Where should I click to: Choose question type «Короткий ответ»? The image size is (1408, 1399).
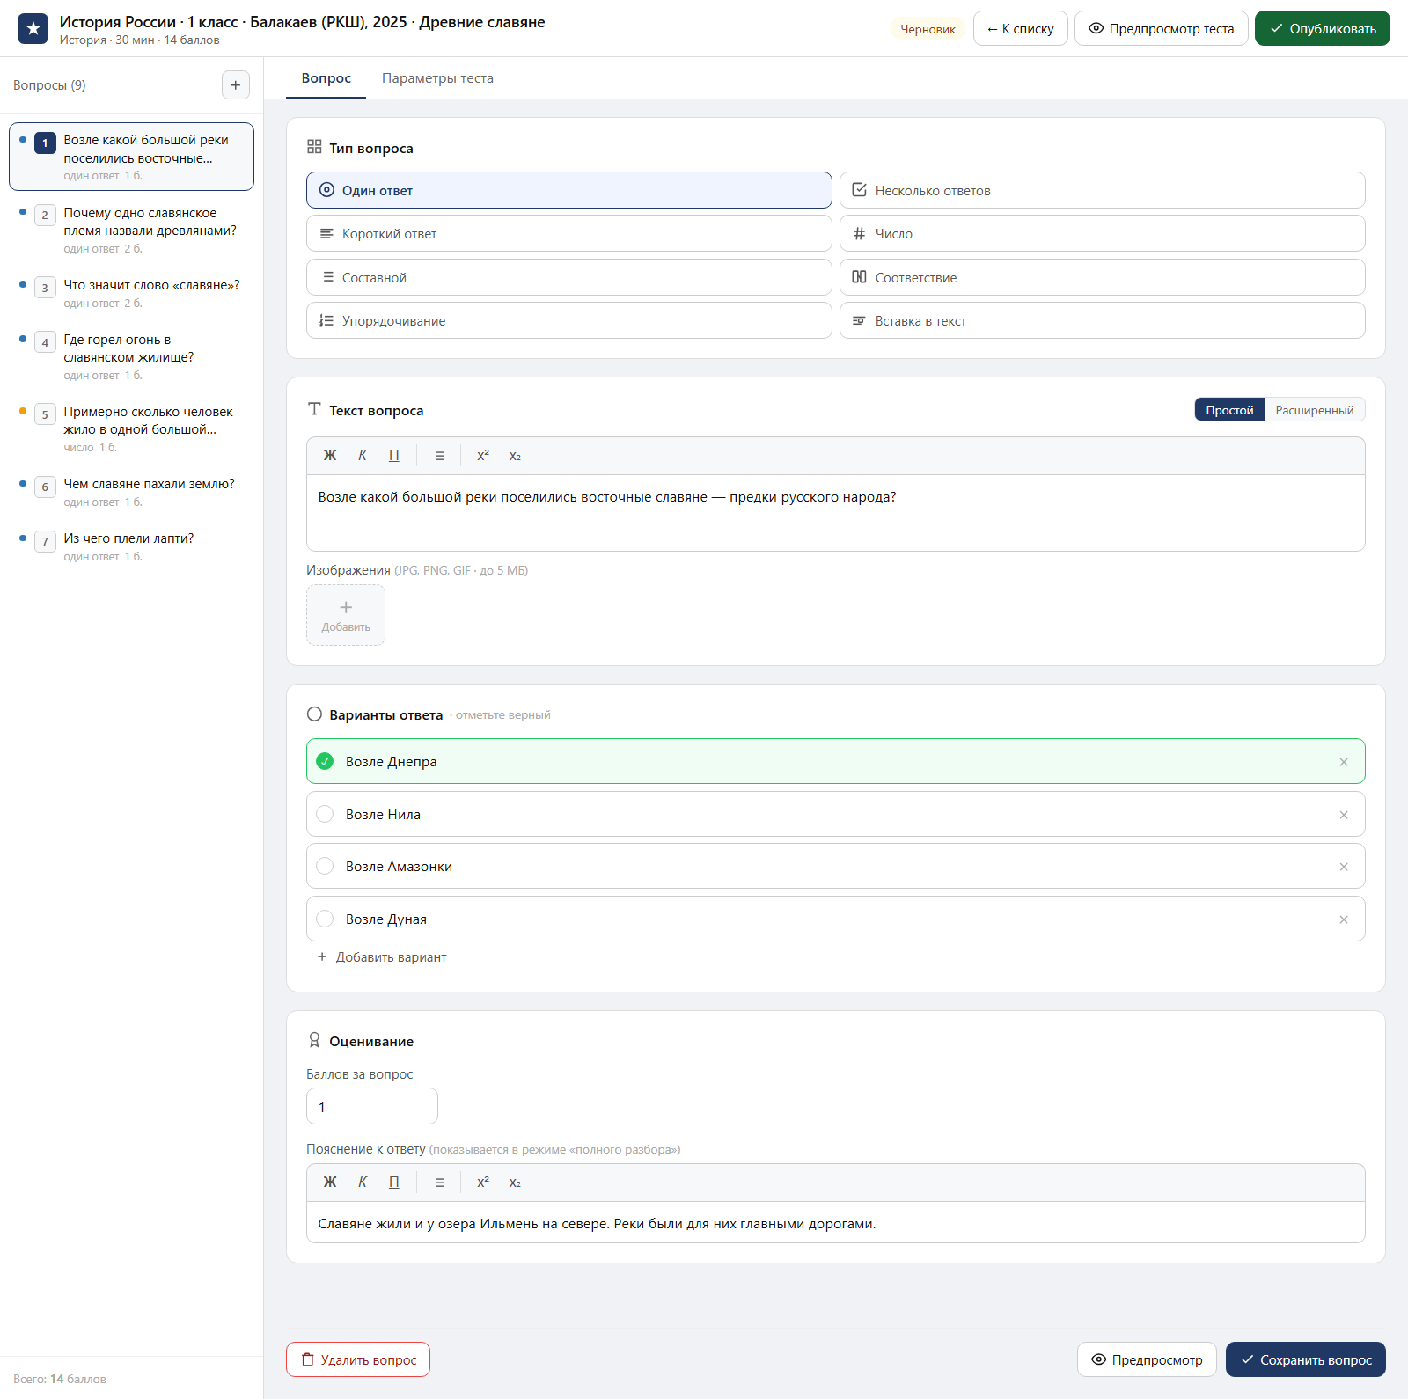569,234
